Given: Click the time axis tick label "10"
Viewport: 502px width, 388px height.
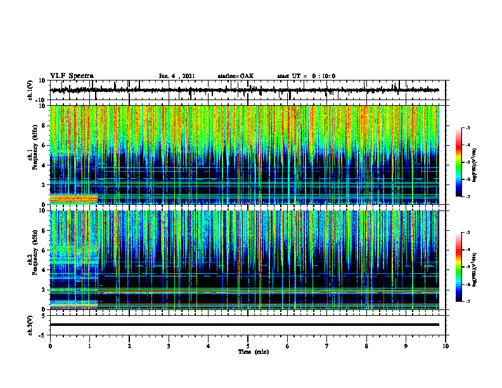Looking at the screenshot, I should coord(446,346).
